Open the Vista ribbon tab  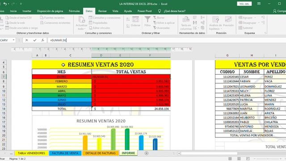[115, 11]
